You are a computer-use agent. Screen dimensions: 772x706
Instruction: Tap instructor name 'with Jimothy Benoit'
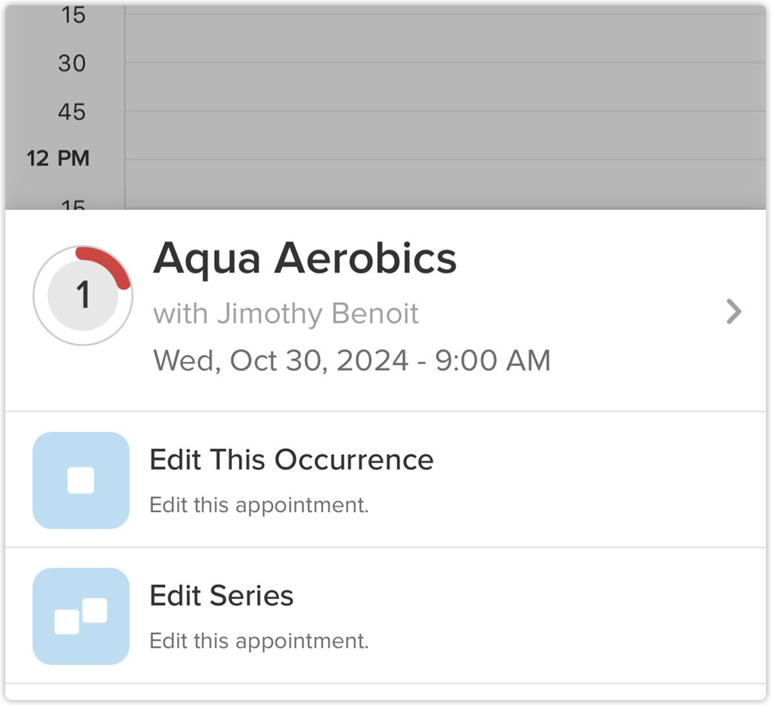pos(286,313)
